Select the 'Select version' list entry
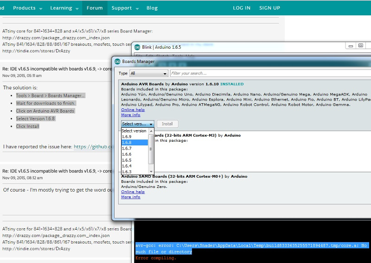 pyautogui.click(x=134, y=131)
